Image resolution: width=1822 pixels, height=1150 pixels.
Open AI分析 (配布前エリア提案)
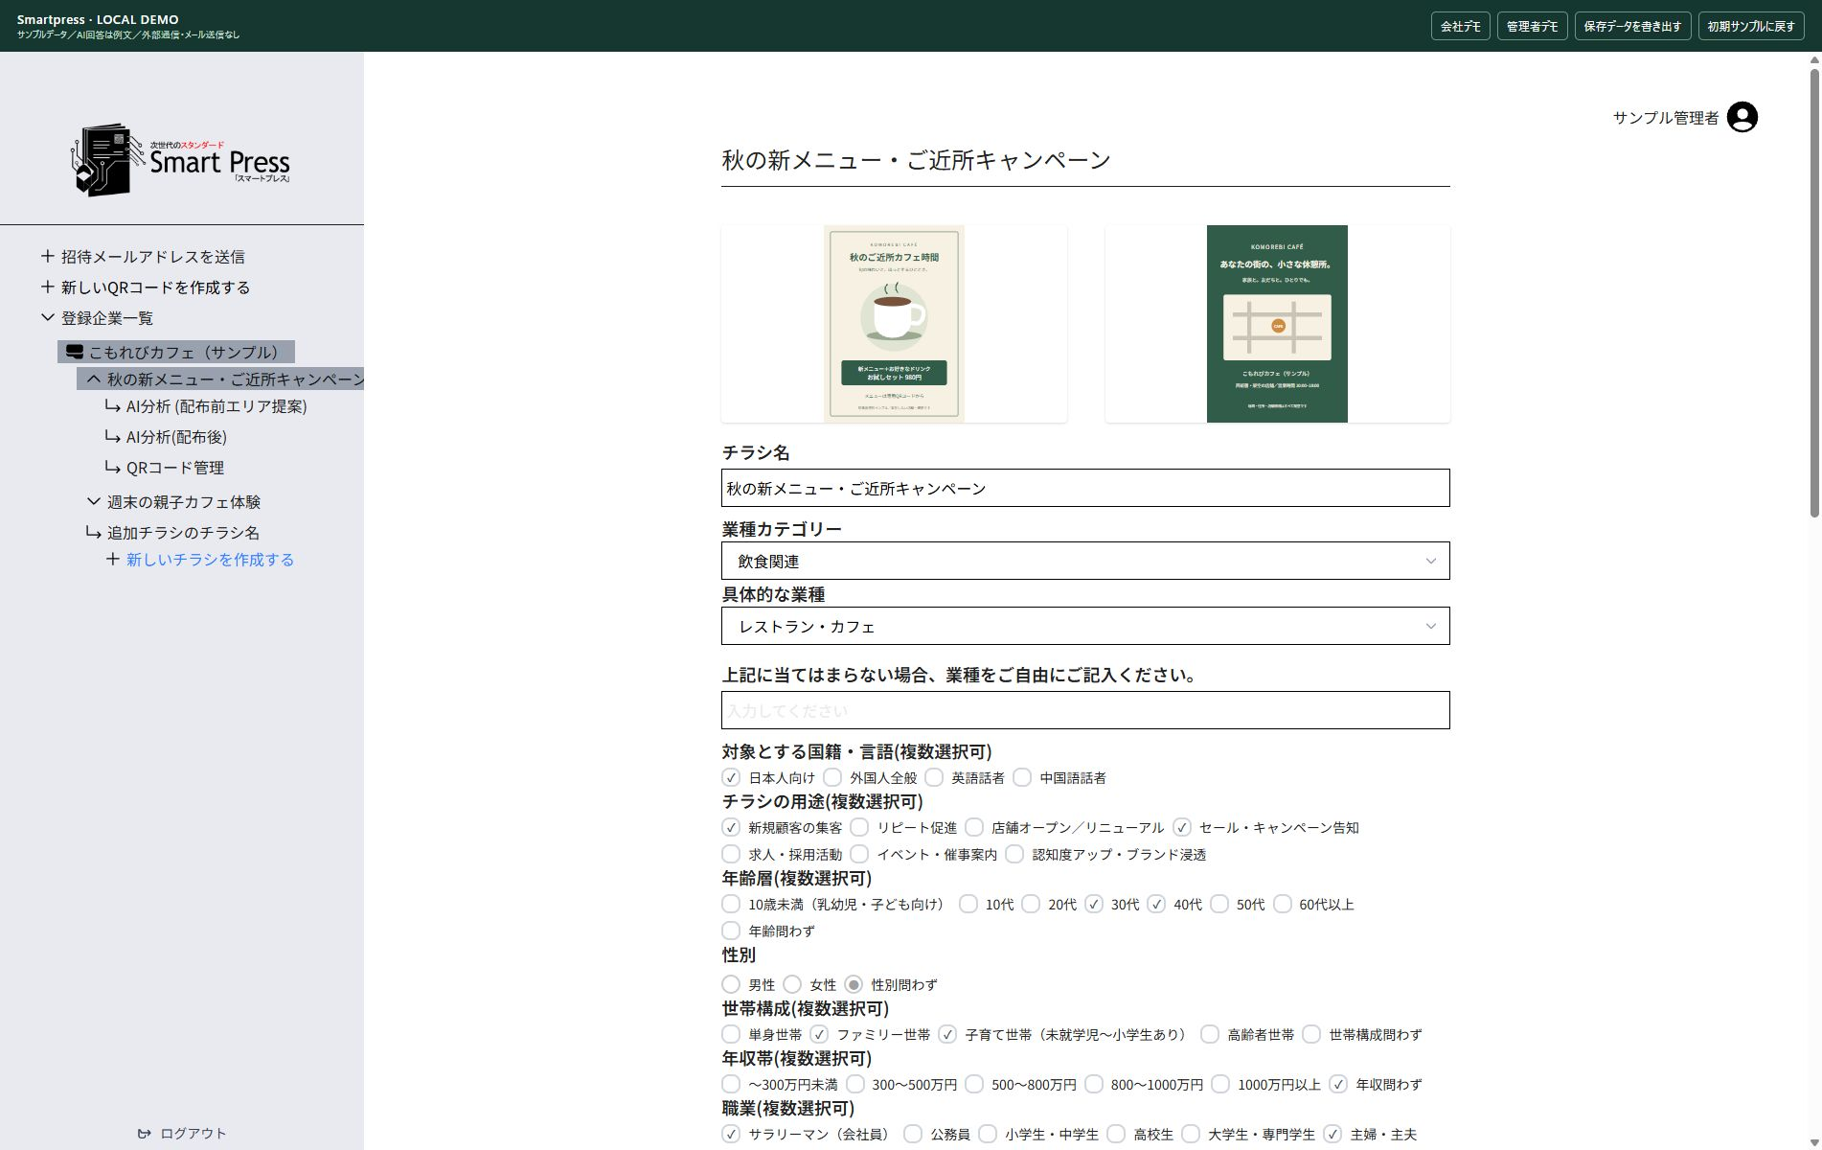[216, 406]
